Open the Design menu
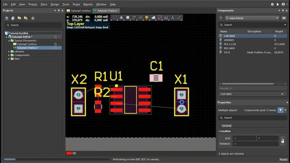 tap(54, 4)
